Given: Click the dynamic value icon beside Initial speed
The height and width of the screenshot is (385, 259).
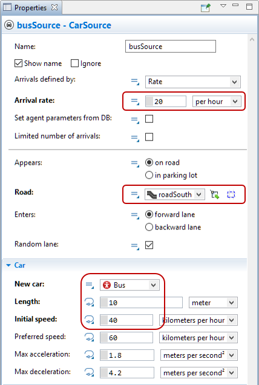Looking at the screenshot, I should pyautogui.click(x=90, y=320).
